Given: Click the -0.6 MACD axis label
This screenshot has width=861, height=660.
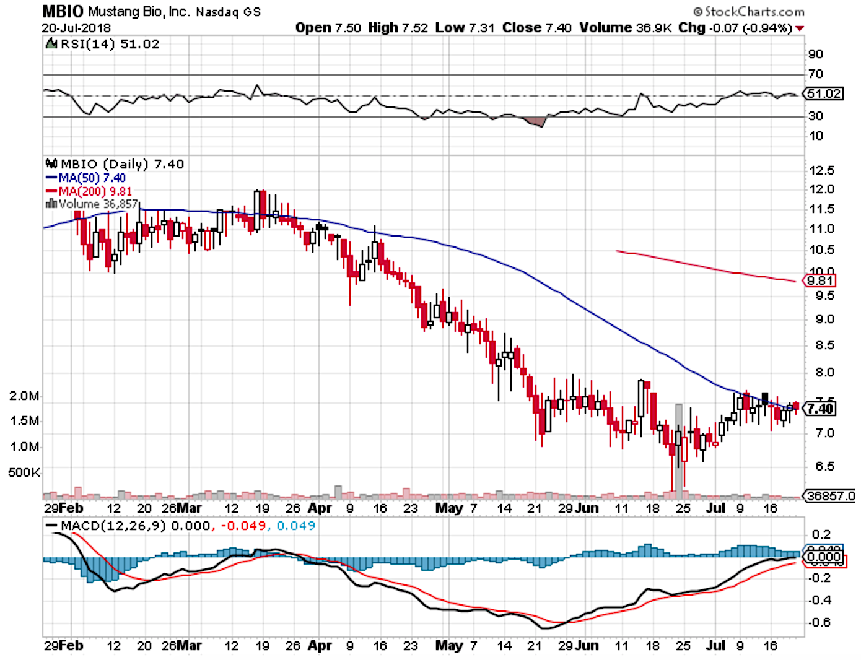Looking at the screenshot, I should coord(819,622).
